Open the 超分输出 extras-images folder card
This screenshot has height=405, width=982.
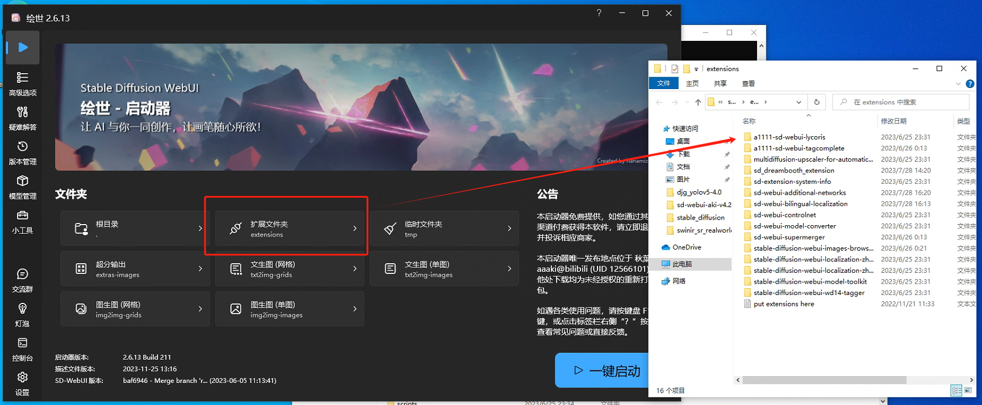135,269
